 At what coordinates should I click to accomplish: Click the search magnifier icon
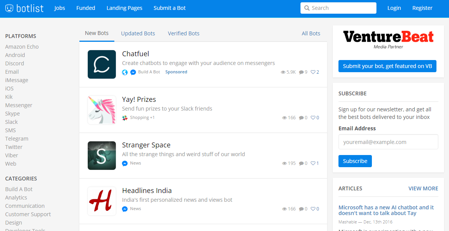[x=307, y=8]
